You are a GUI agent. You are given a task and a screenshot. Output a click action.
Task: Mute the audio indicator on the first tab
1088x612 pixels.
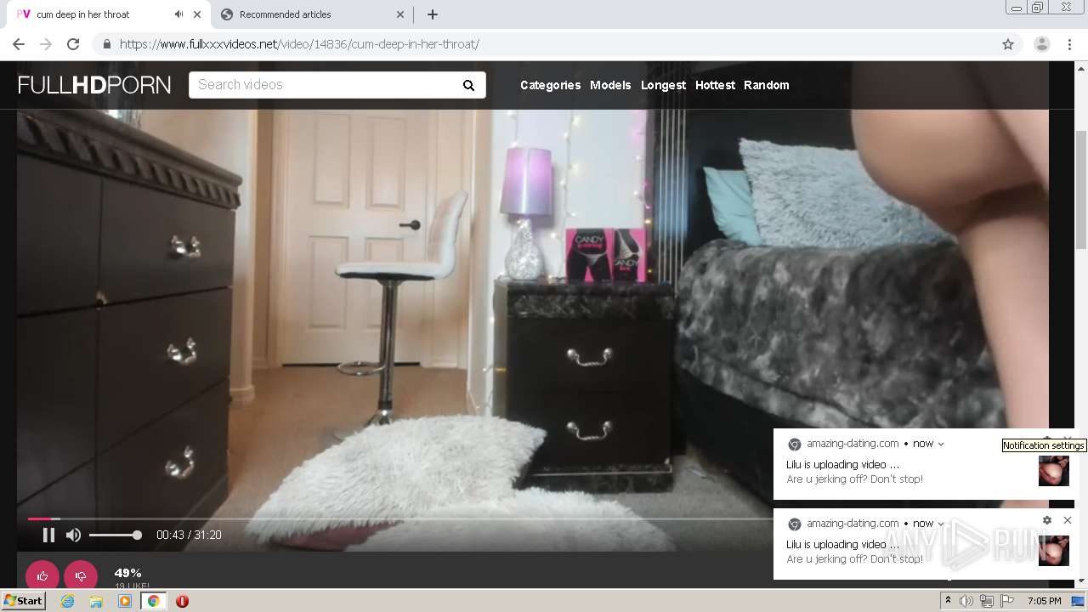coord(178,14)
